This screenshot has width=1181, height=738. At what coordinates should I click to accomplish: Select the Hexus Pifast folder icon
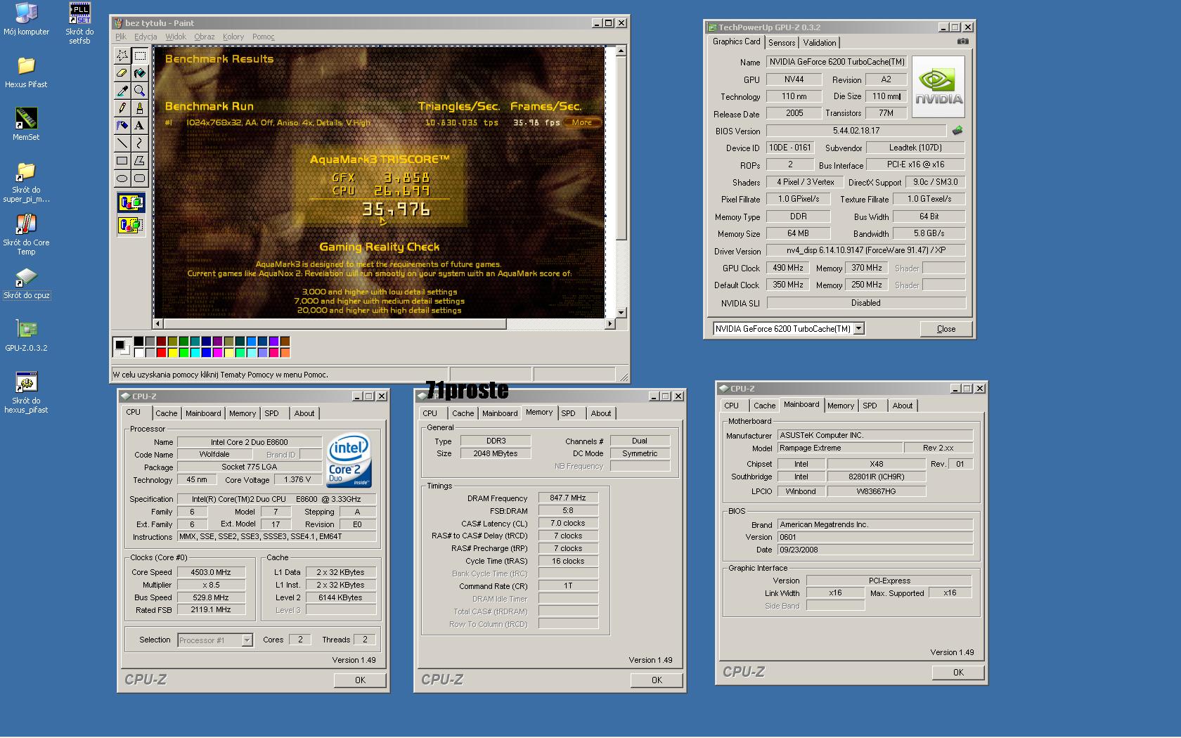tap(26, 72)
